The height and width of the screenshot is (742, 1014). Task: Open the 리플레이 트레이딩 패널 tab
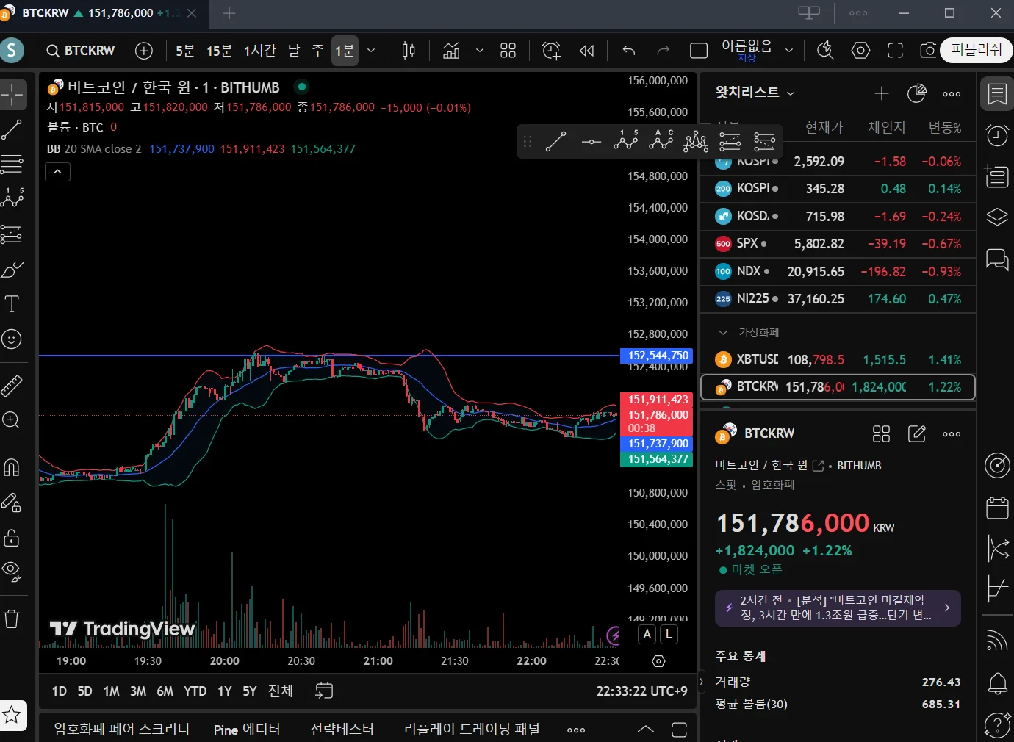click(x=472, y=729)
